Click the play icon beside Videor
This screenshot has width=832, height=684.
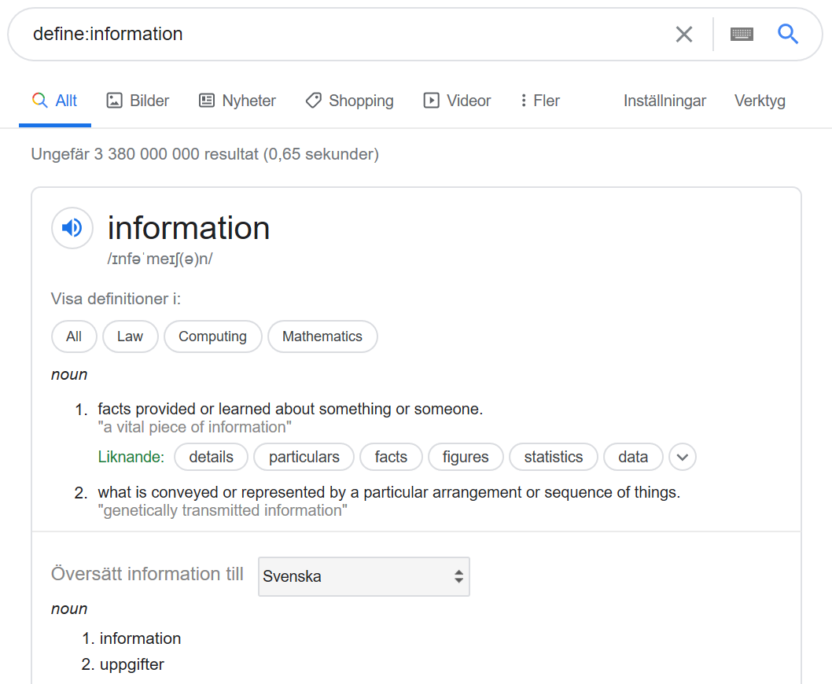pos(431,101)
